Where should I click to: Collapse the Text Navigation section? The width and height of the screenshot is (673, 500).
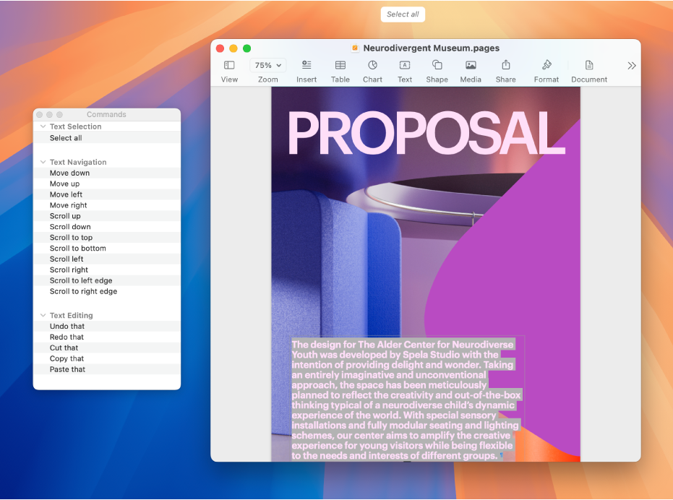tap(43, 163)
